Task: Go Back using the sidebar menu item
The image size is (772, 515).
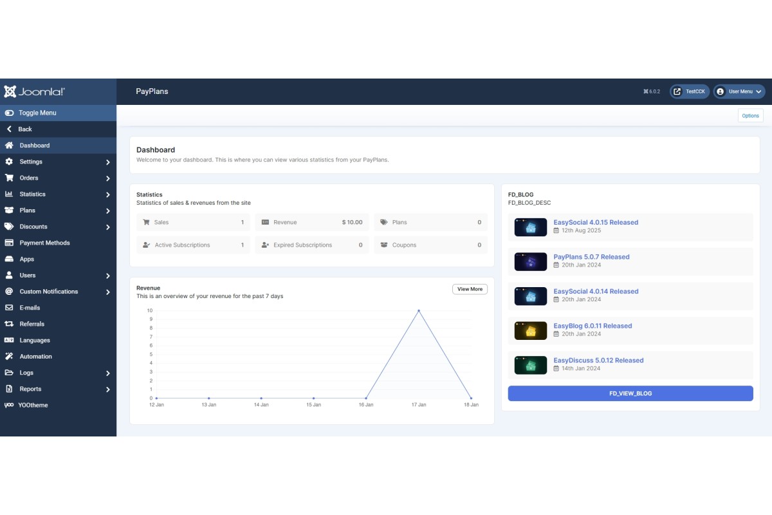Action: 25,129
